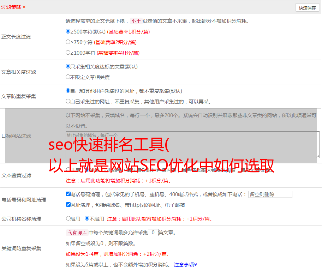The image size is (322, 271).
Task: Click the 小于 highlighted tag
Action: (136, 21)
